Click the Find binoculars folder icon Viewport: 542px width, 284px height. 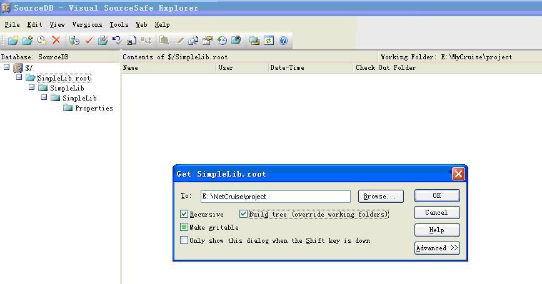[236, 41]
